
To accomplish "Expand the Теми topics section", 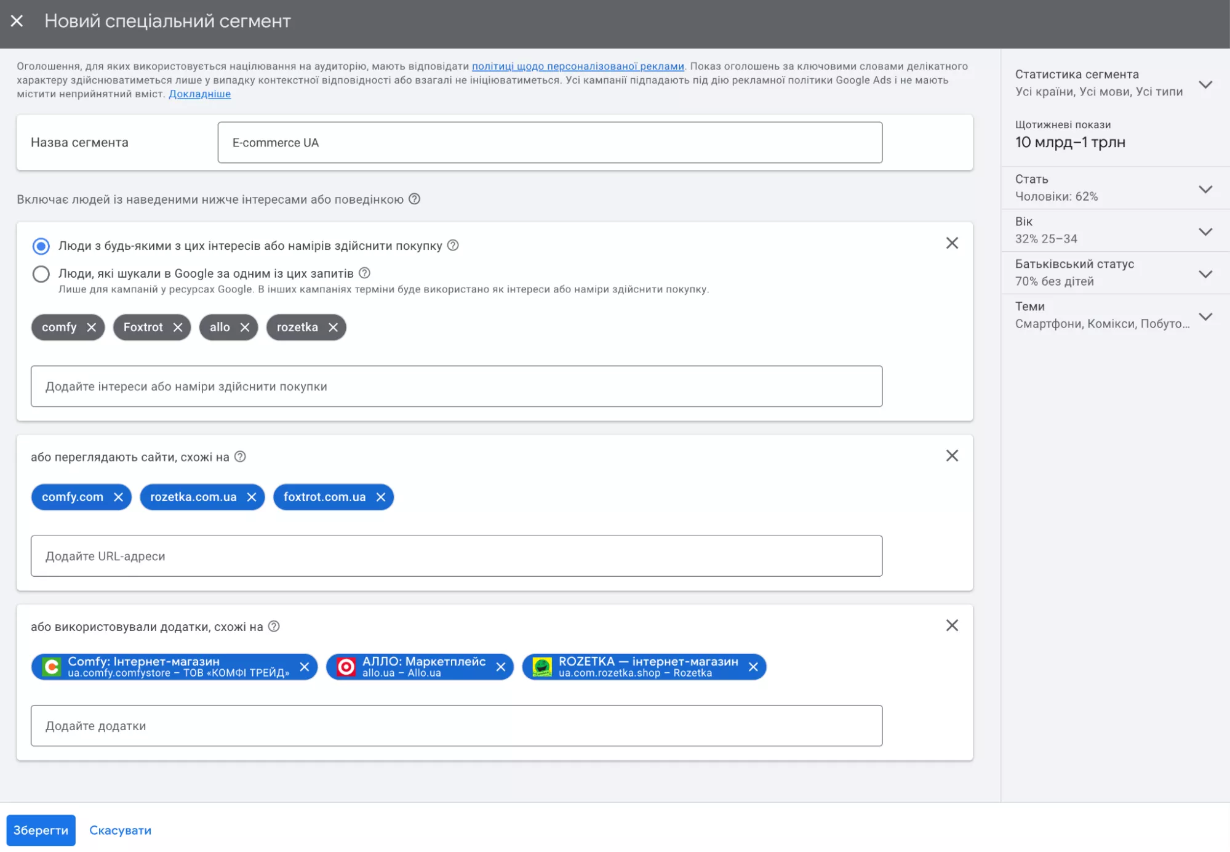I will tap(1205, 316).
